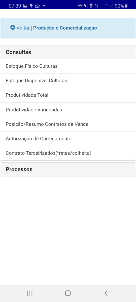Click the Voltar link text
136x302 pixels.
(23, 28)
